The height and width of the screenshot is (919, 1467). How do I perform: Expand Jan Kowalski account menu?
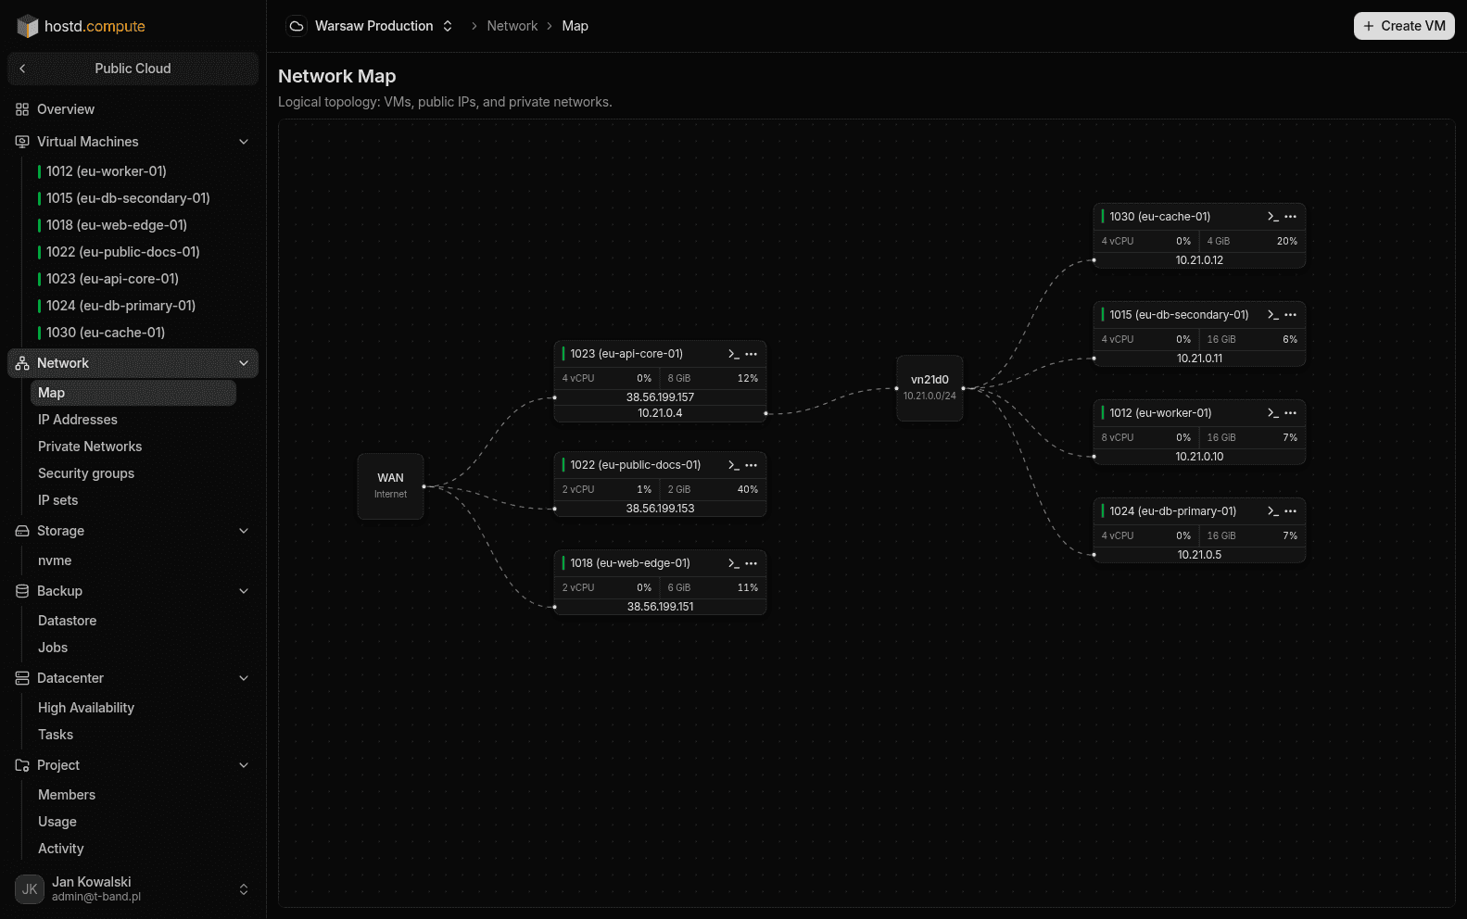(244, 889)
